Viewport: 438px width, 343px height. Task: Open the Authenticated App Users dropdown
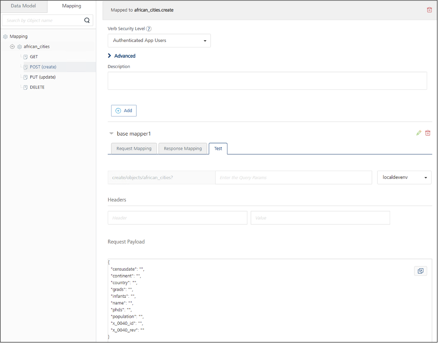pos(159,41)
